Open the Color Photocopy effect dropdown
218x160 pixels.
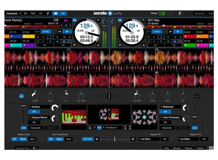click(x=170, y=117)
